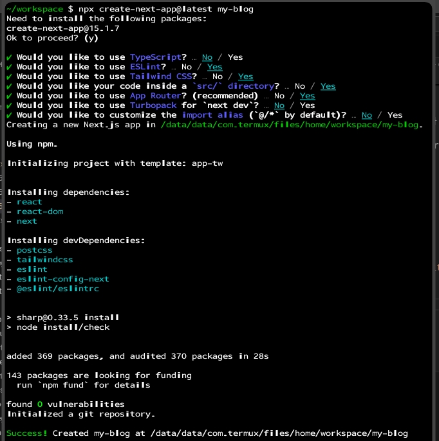Click the ESLint keyword in the second question
Viewport: 439px width, 441px height.
tap(145, 67)
